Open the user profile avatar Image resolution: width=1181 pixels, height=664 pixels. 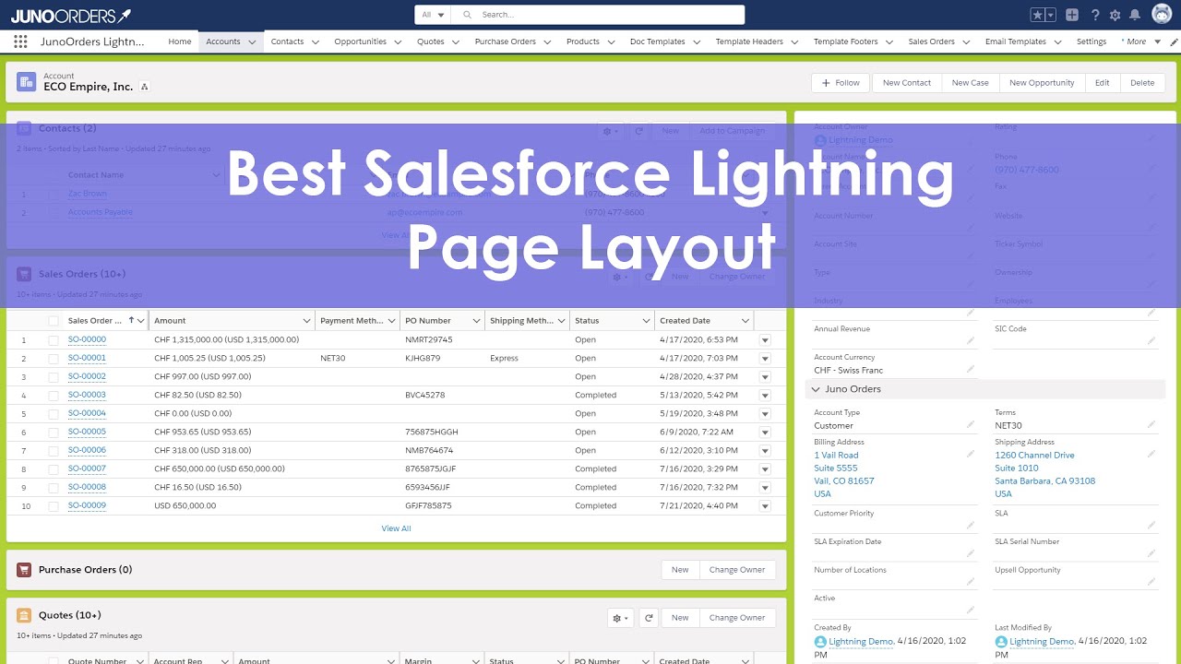click(1162, 15)
